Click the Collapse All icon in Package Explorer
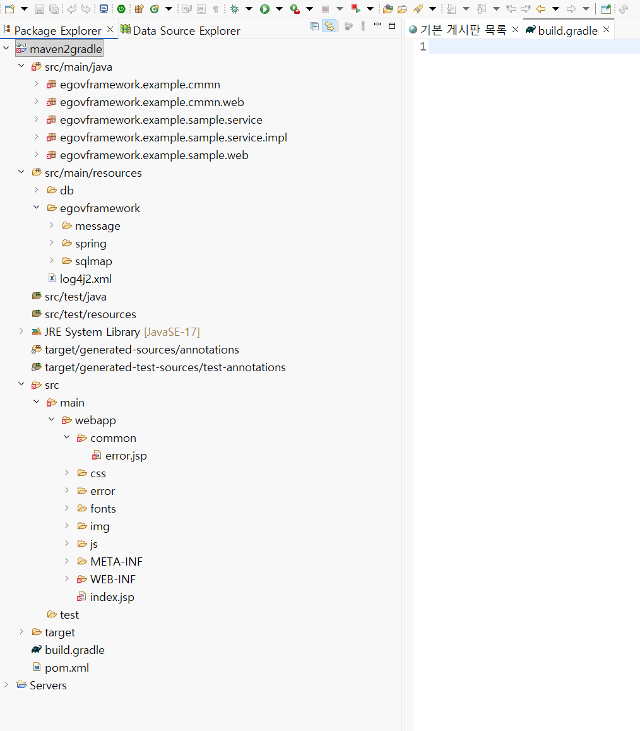The height and width of the screenshot is (731, 640). pos(314,27)
